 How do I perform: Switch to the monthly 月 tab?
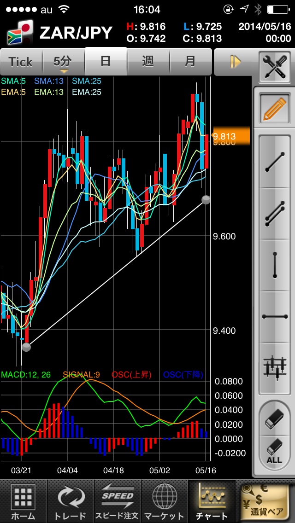tap(190, 62)
